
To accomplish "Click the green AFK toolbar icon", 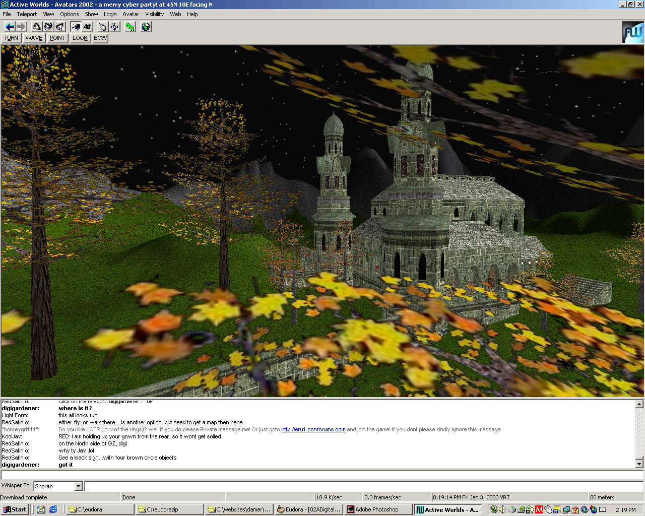I will (131, 27).
